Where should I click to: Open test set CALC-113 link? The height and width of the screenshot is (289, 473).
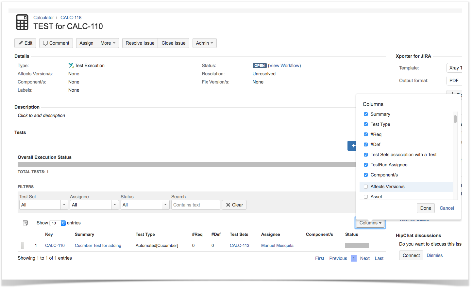240,246
